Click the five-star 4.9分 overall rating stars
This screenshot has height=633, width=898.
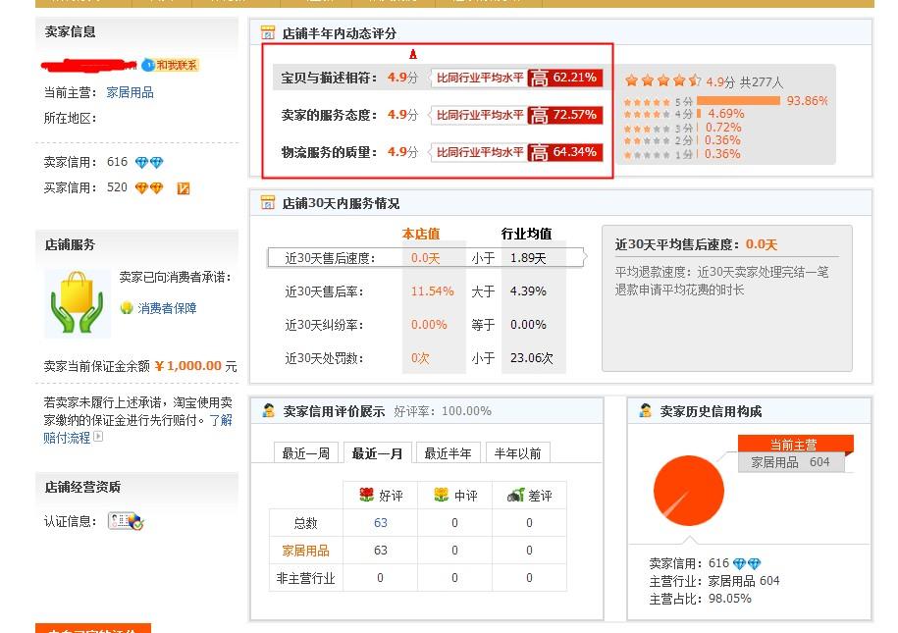coord(663,80)
